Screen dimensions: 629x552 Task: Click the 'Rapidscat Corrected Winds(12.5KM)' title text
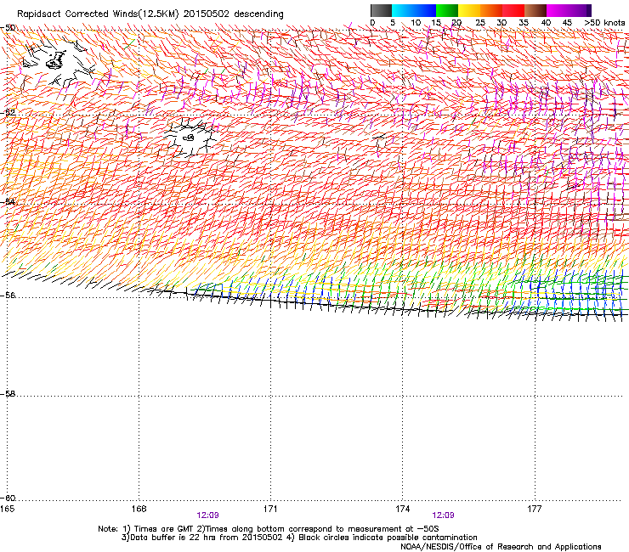98,14
